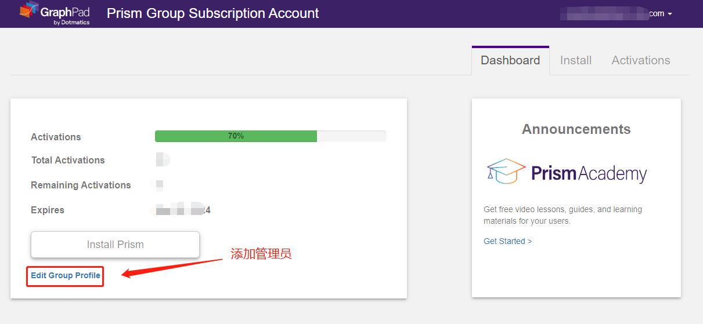This screenshot has width=703, height=324.
Task: Click the red 添加管理员 annotation text
Action: tap(261, 254)
